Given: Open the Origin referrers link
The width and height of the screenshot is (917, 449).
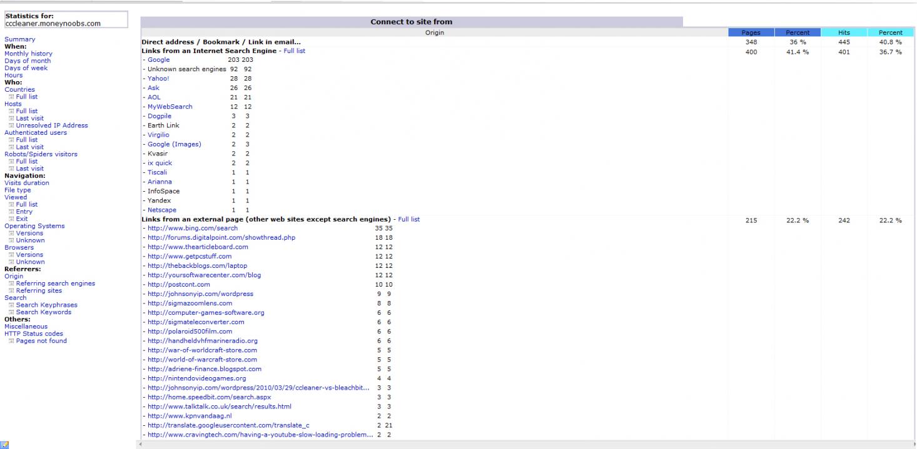Looking at the screenshot, I should pos(14,276).
